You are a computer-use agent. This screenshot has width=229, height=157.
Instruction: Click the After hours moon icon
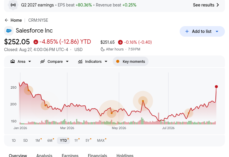[103, 49]
